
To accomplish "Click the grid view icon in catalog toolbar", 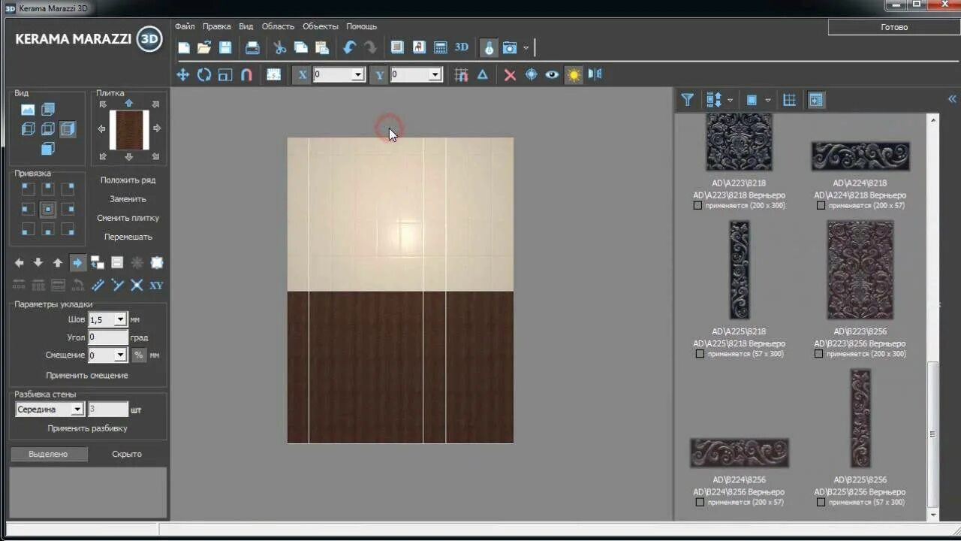I will [x=789, y=99].
